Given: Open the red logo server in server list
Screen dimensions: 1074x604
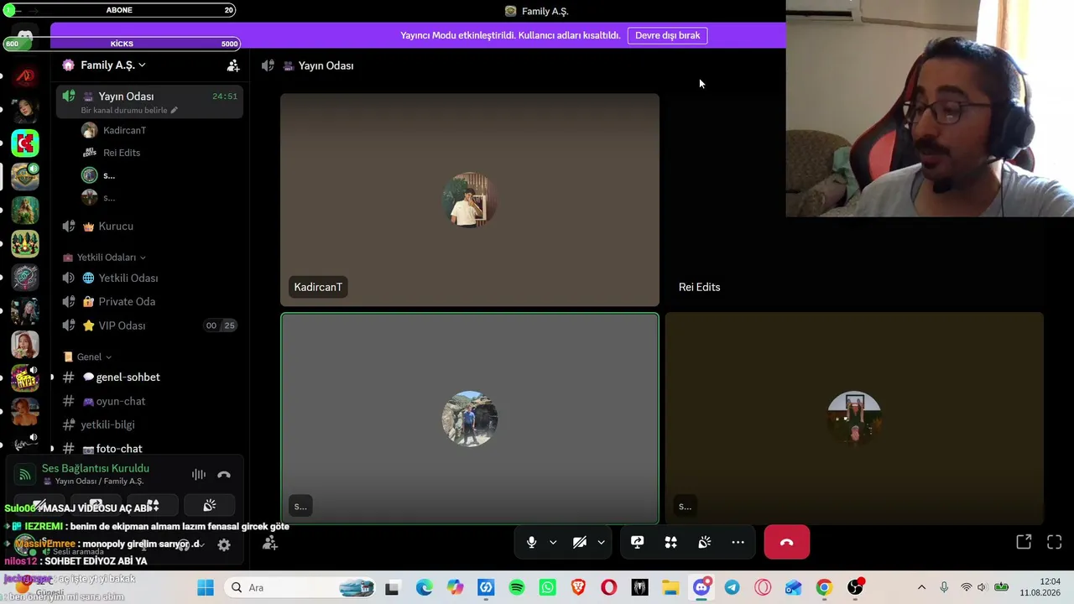Looking at the screenshot, I should pyautogui.click(x=25, y=76).
